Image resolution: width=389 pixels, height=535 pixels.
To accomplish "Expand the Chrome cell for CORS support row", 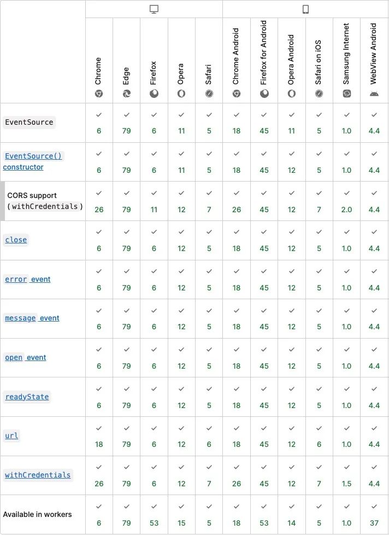I will 99,201.
